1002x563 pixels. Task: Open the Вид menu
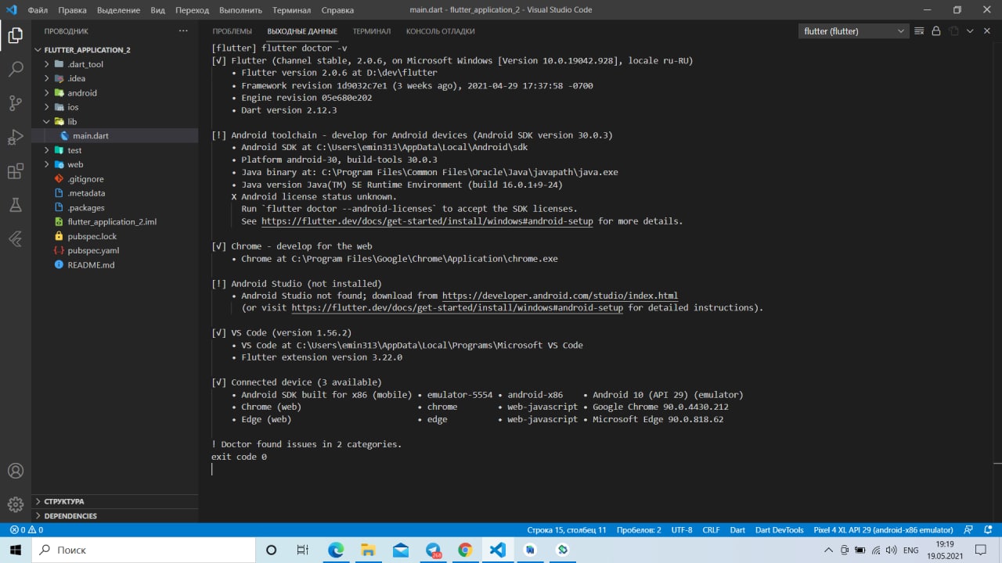click(157, 10)
